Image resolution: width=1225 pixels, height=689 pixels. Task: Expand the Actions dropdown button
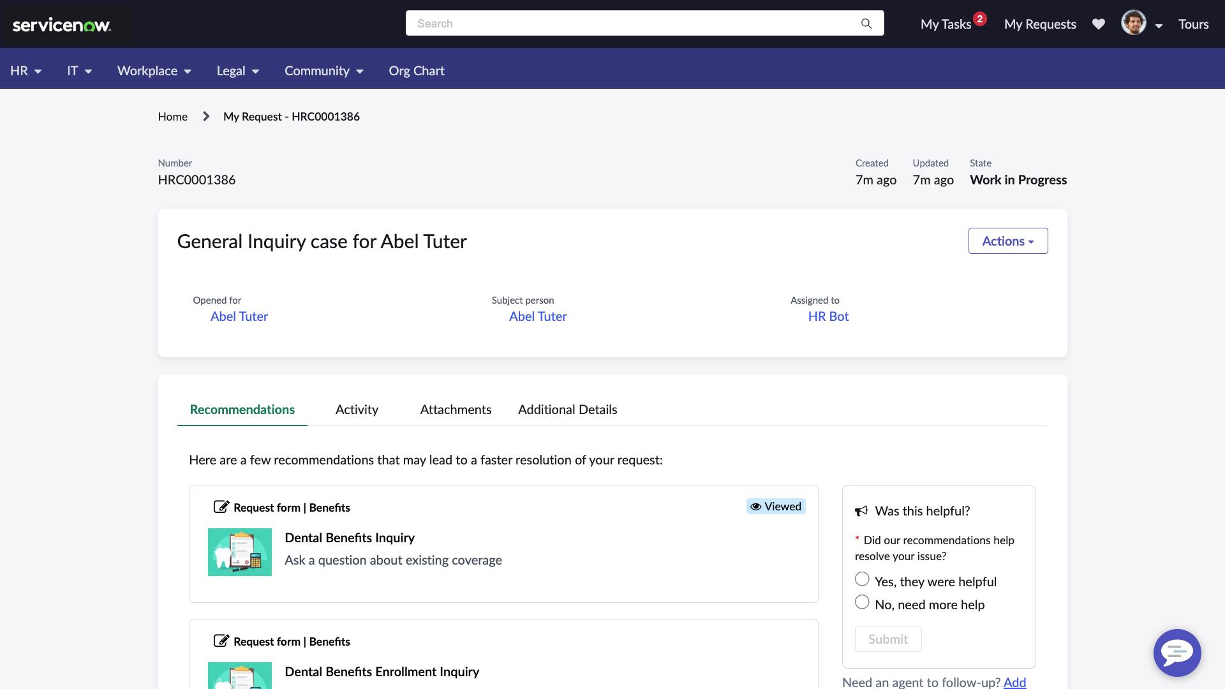(1007, 241)
